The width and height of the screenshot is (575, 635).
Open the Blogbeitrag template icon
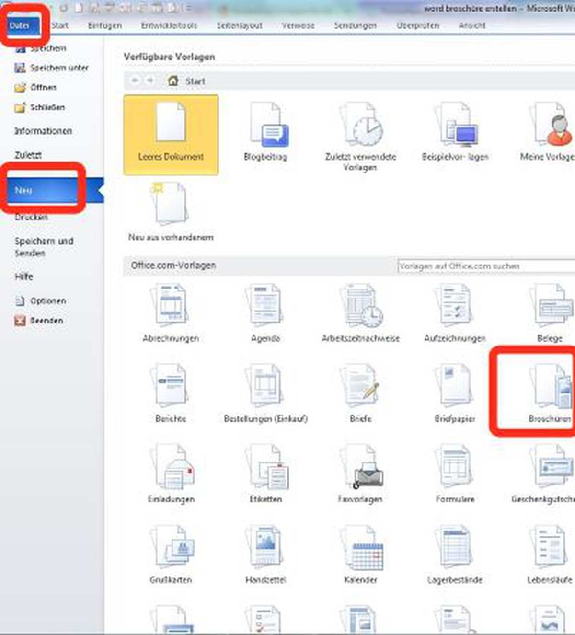265,126
